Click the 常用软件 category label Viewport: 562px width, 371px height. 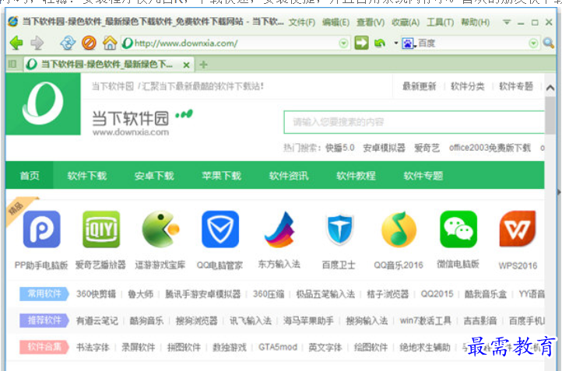pyautogui.click(x=44, y=294)
